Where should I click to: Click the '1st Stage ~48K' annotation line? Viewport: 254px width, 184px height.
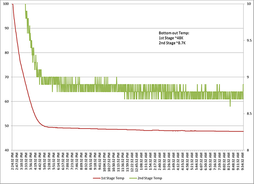171,38
